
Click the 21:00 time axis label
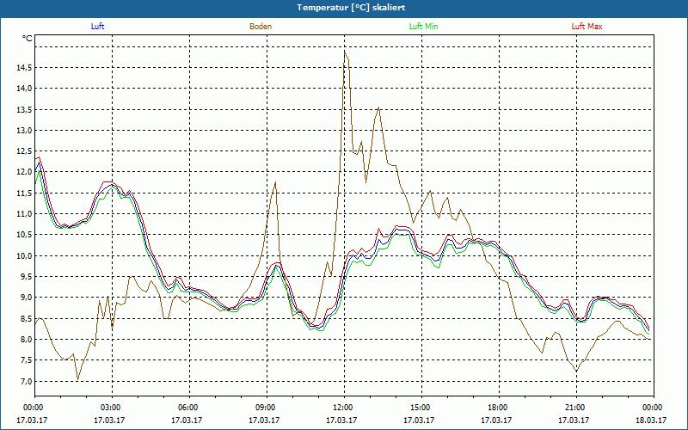click(576, 408)
